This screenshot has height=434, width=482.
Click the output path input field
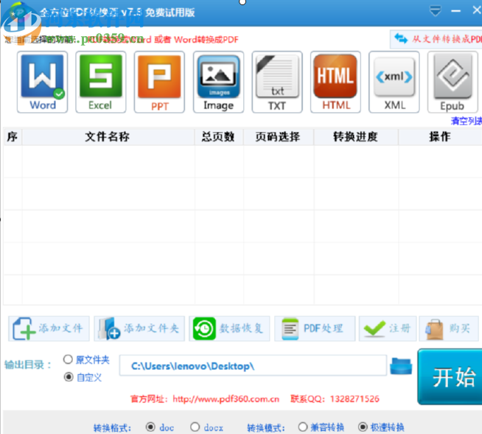coord(253,365)
